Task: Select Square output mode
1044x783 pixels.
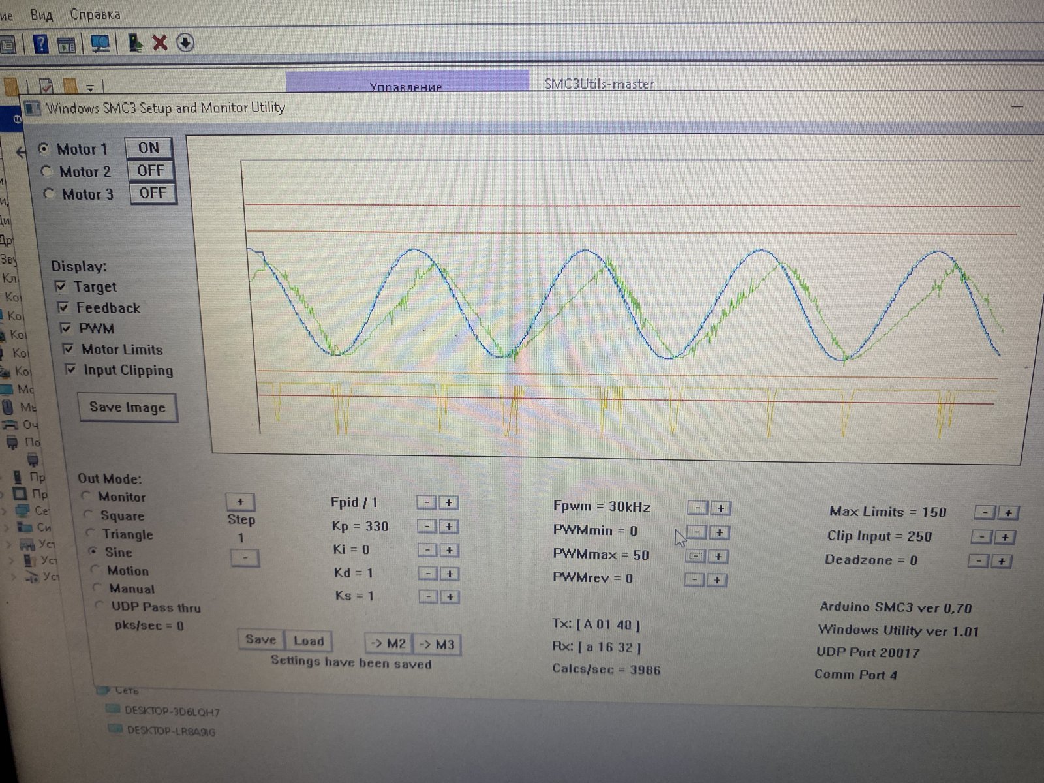Action: point(87,515)
